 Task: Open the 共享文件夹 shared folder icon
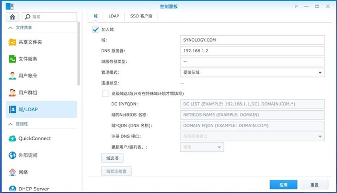pyautogui.click(x=12, y=42)
